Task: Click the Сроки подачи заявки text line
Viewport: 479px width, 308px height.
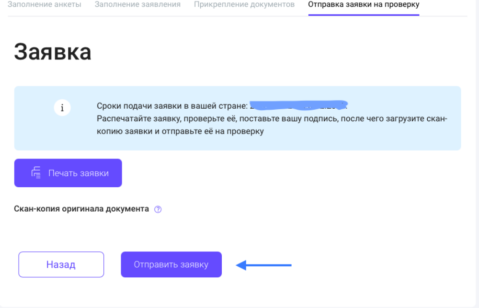Action: 172,106
